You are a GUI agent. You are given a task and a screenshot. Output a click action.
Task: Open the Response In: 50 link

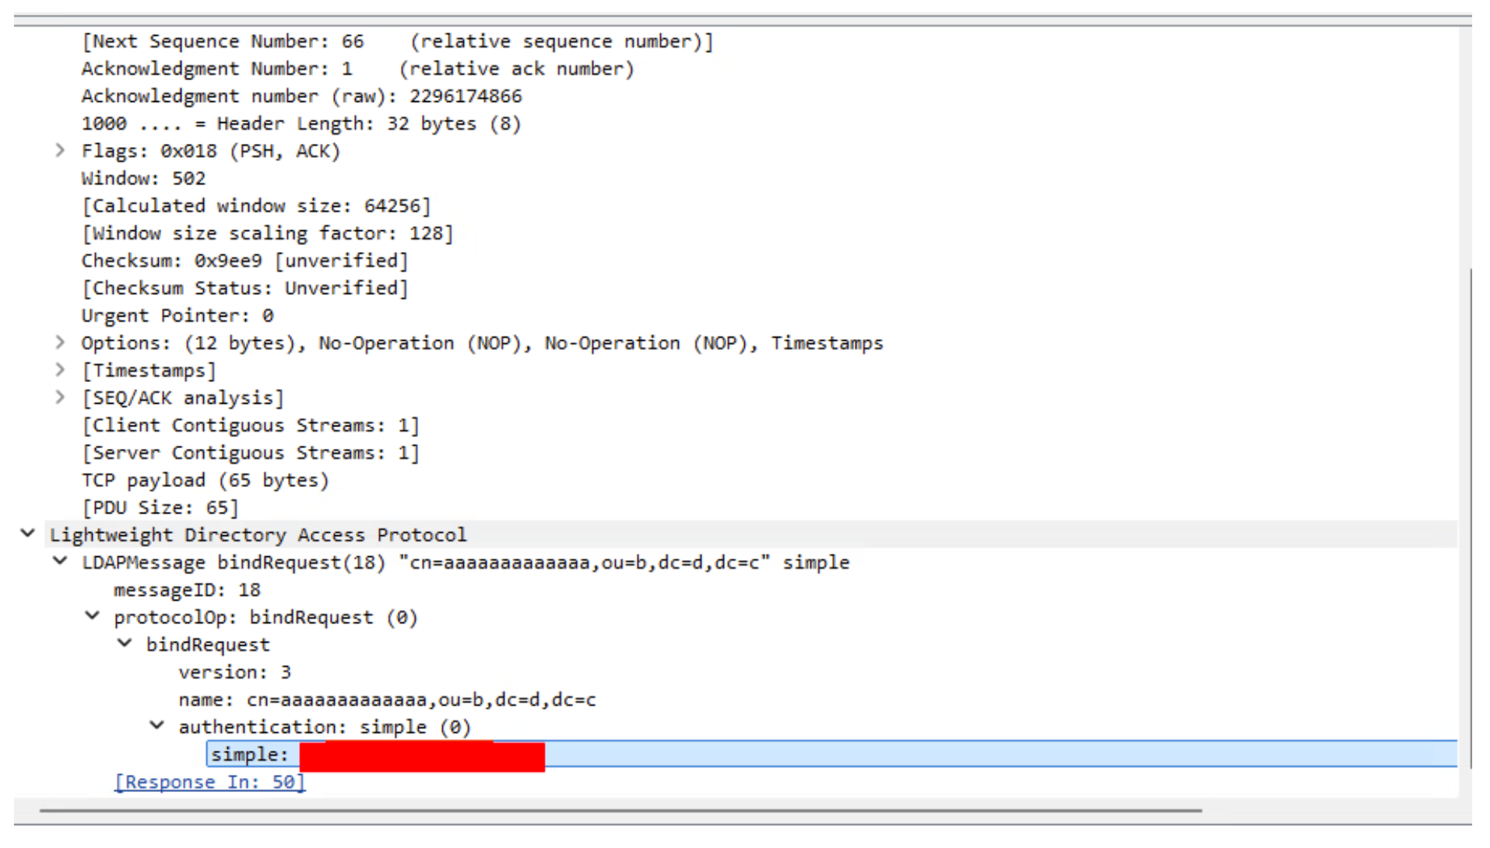209,781
